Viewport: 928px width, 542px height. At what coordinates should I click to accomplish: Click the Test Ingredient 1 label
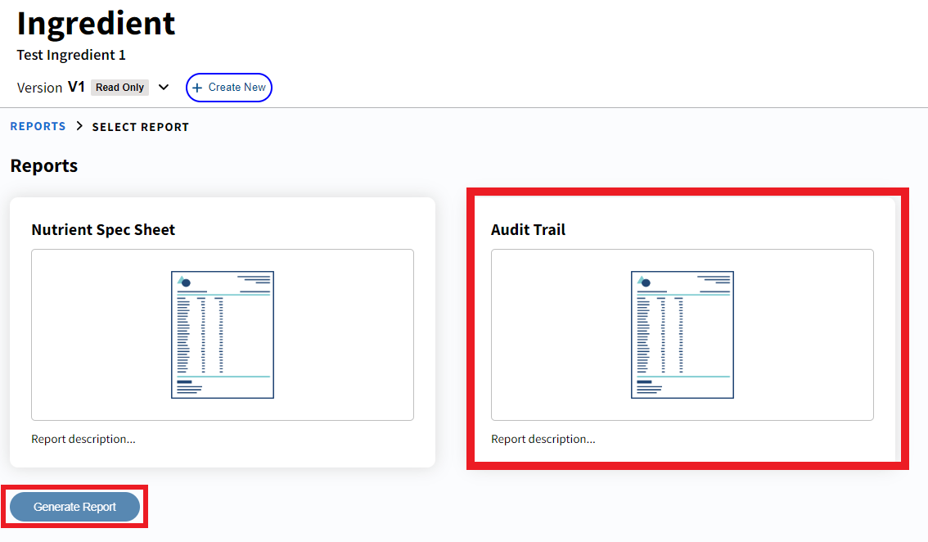[x=71, y=55]
